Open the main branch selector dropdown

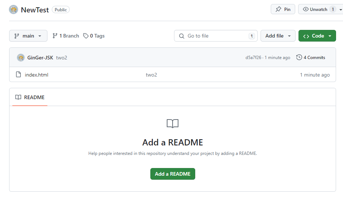pyautogui.click(x=28, y=36)
